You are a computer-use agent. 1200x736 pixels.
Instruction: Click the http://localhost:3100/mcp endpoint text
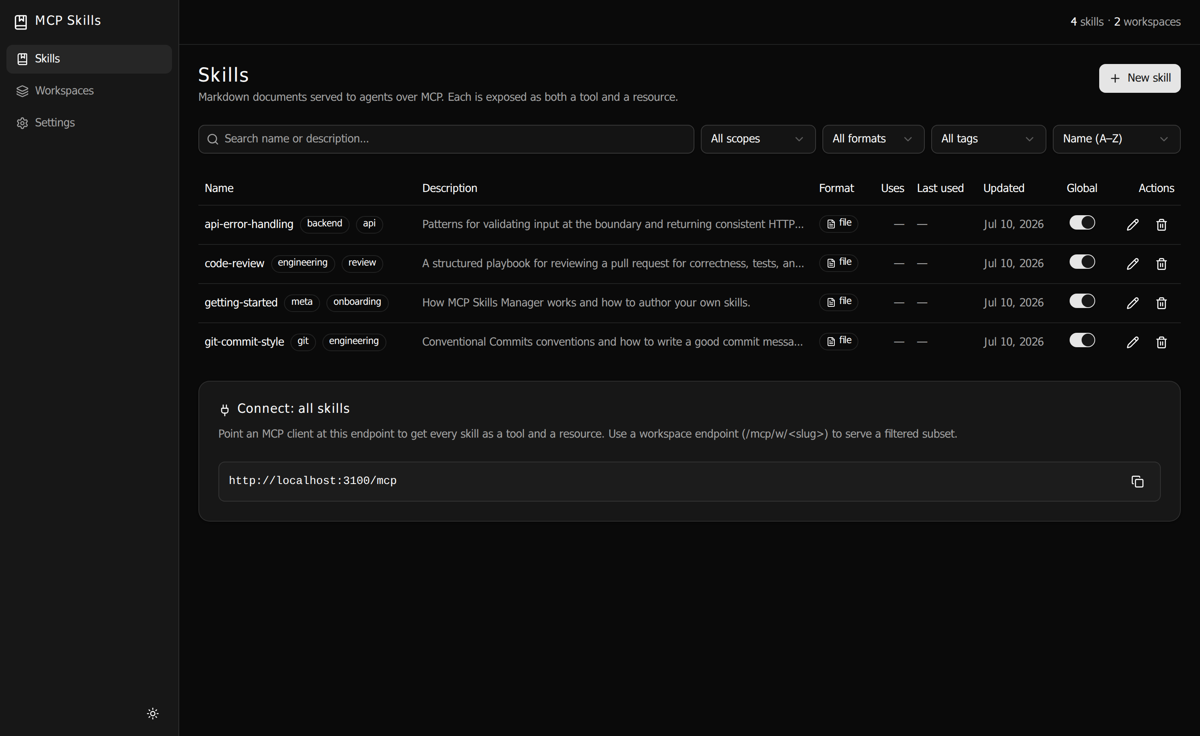(x=313, y=481)
